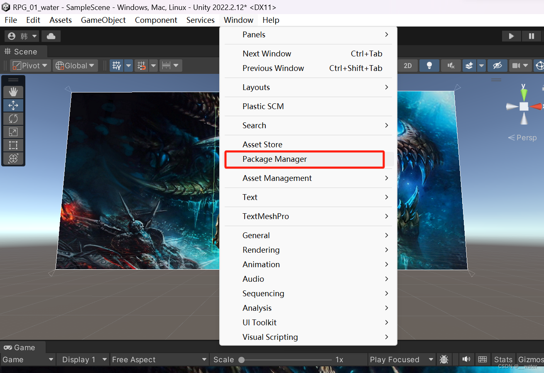Screen dimensions: 544x373
Task: Open the GameObject menu
Action: click(103, 20)
